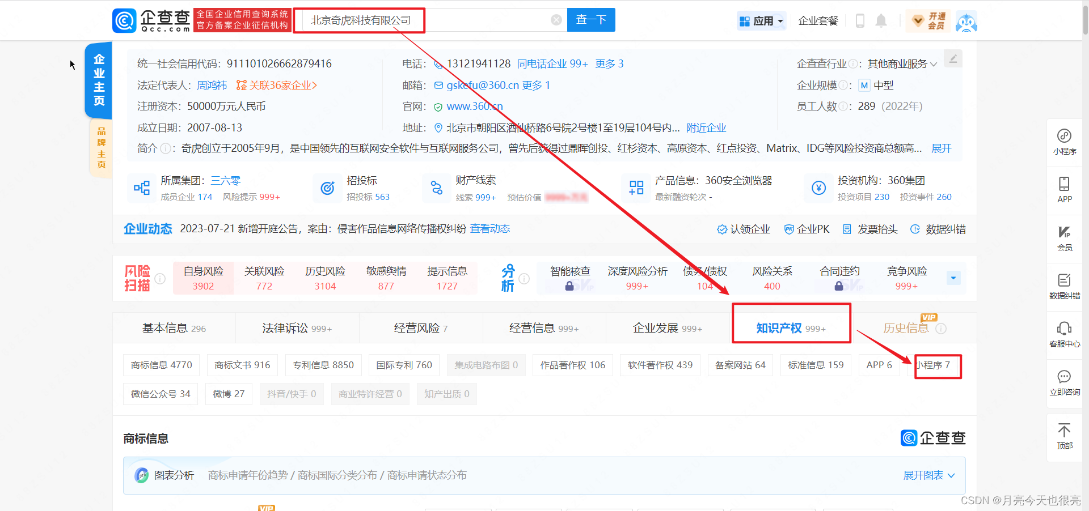Expand industry 其他商业服务 chevron
This screenshot has width=1089, height=511.
(x=933, y=64)
